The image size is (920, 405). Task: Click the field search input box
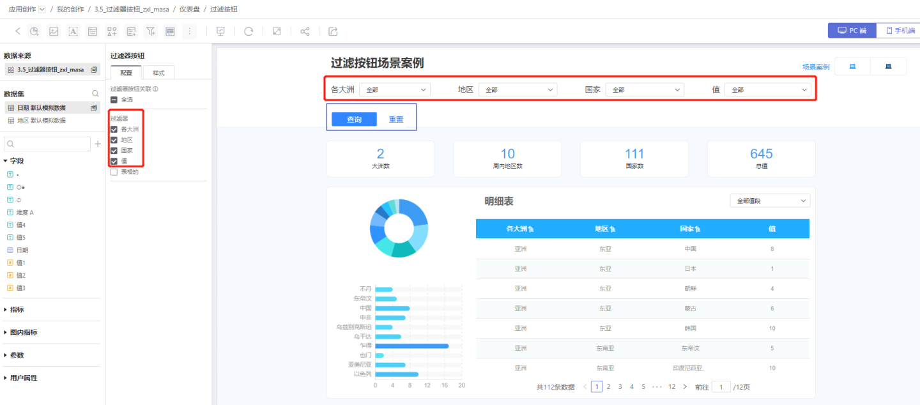[x=47, y=144]
